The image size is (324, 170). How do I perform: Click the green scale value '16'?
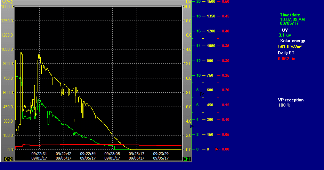pos(199,31)
